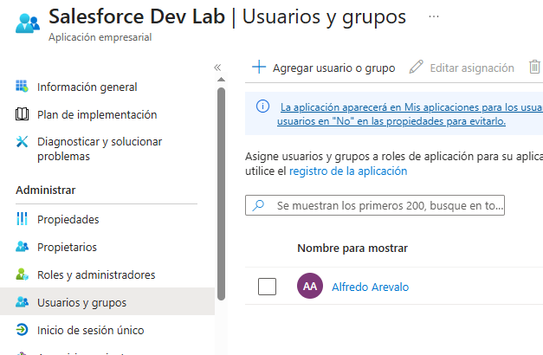This screenshot has height=355, width=543.
Task: Click the Propietarios people icon
Action: (22, 246)
